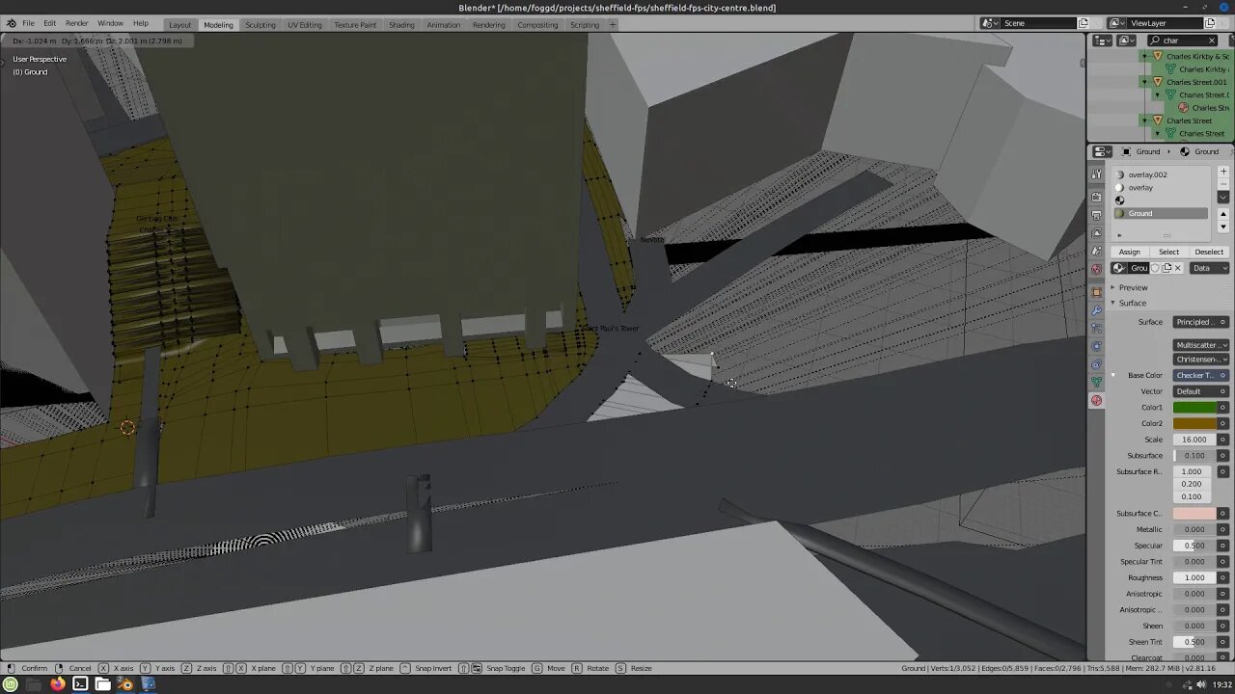This screenshot has width=1235, height=694.
Task: Click the Assign material button
Action: coord(1130,252)
